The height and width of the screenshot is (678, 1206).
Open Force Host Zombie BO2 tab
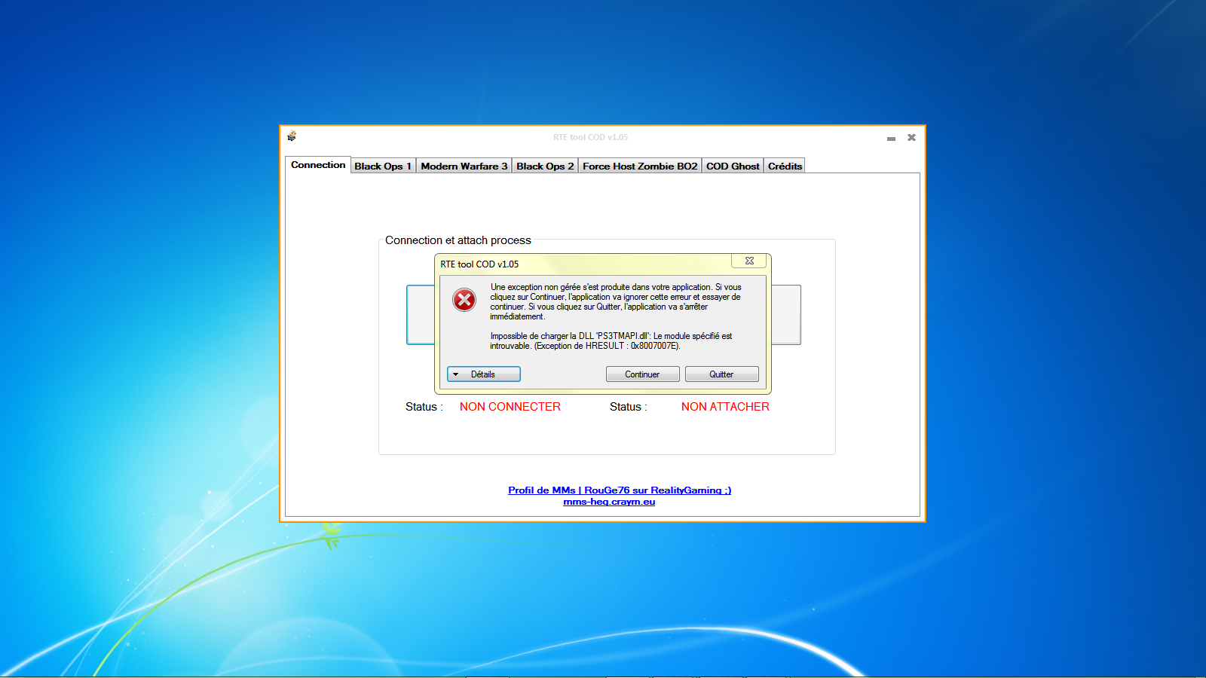(x=640, y=166)
